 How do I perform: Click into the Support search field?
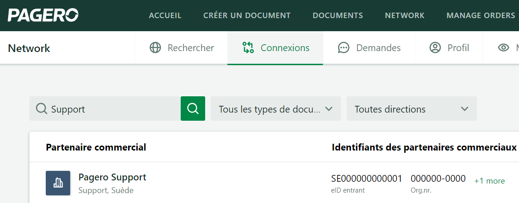click(105, 109)
